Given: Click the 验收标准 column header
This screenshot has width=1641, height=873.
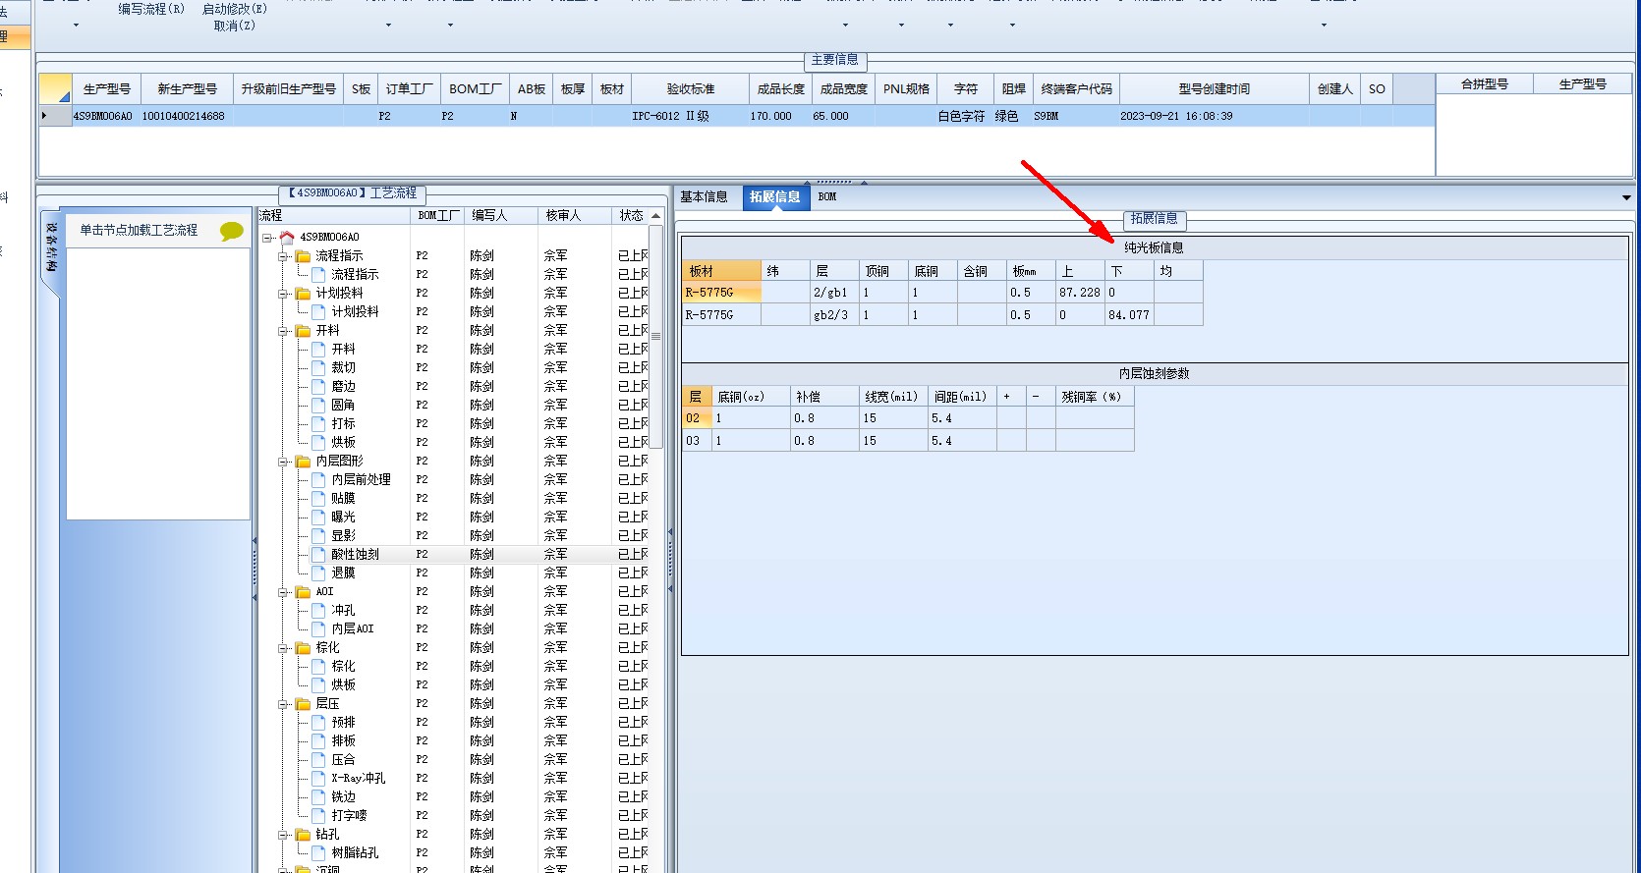Looking at the screenshot, I should tap(690, 88).
